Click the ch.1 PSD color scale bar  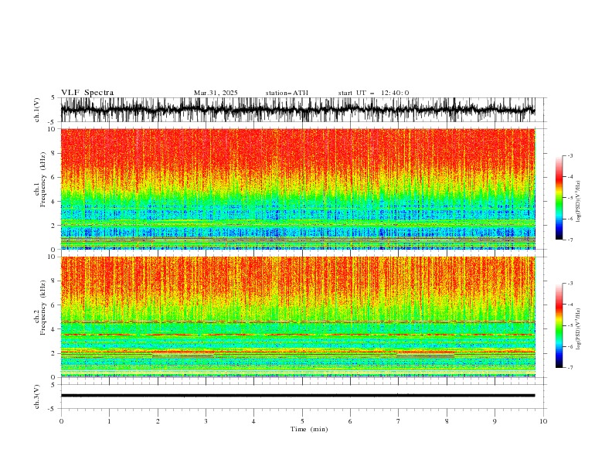(x=559, y=198)
